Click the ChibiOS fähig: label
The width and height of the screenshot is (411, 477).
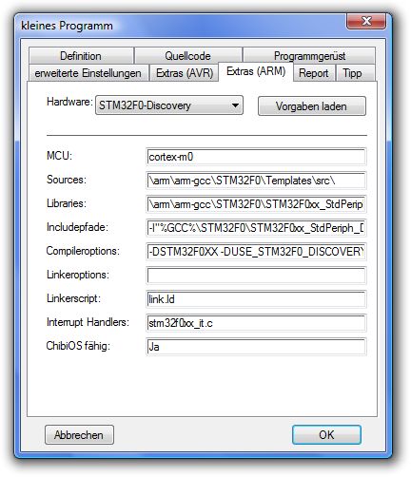coord(78,346)
